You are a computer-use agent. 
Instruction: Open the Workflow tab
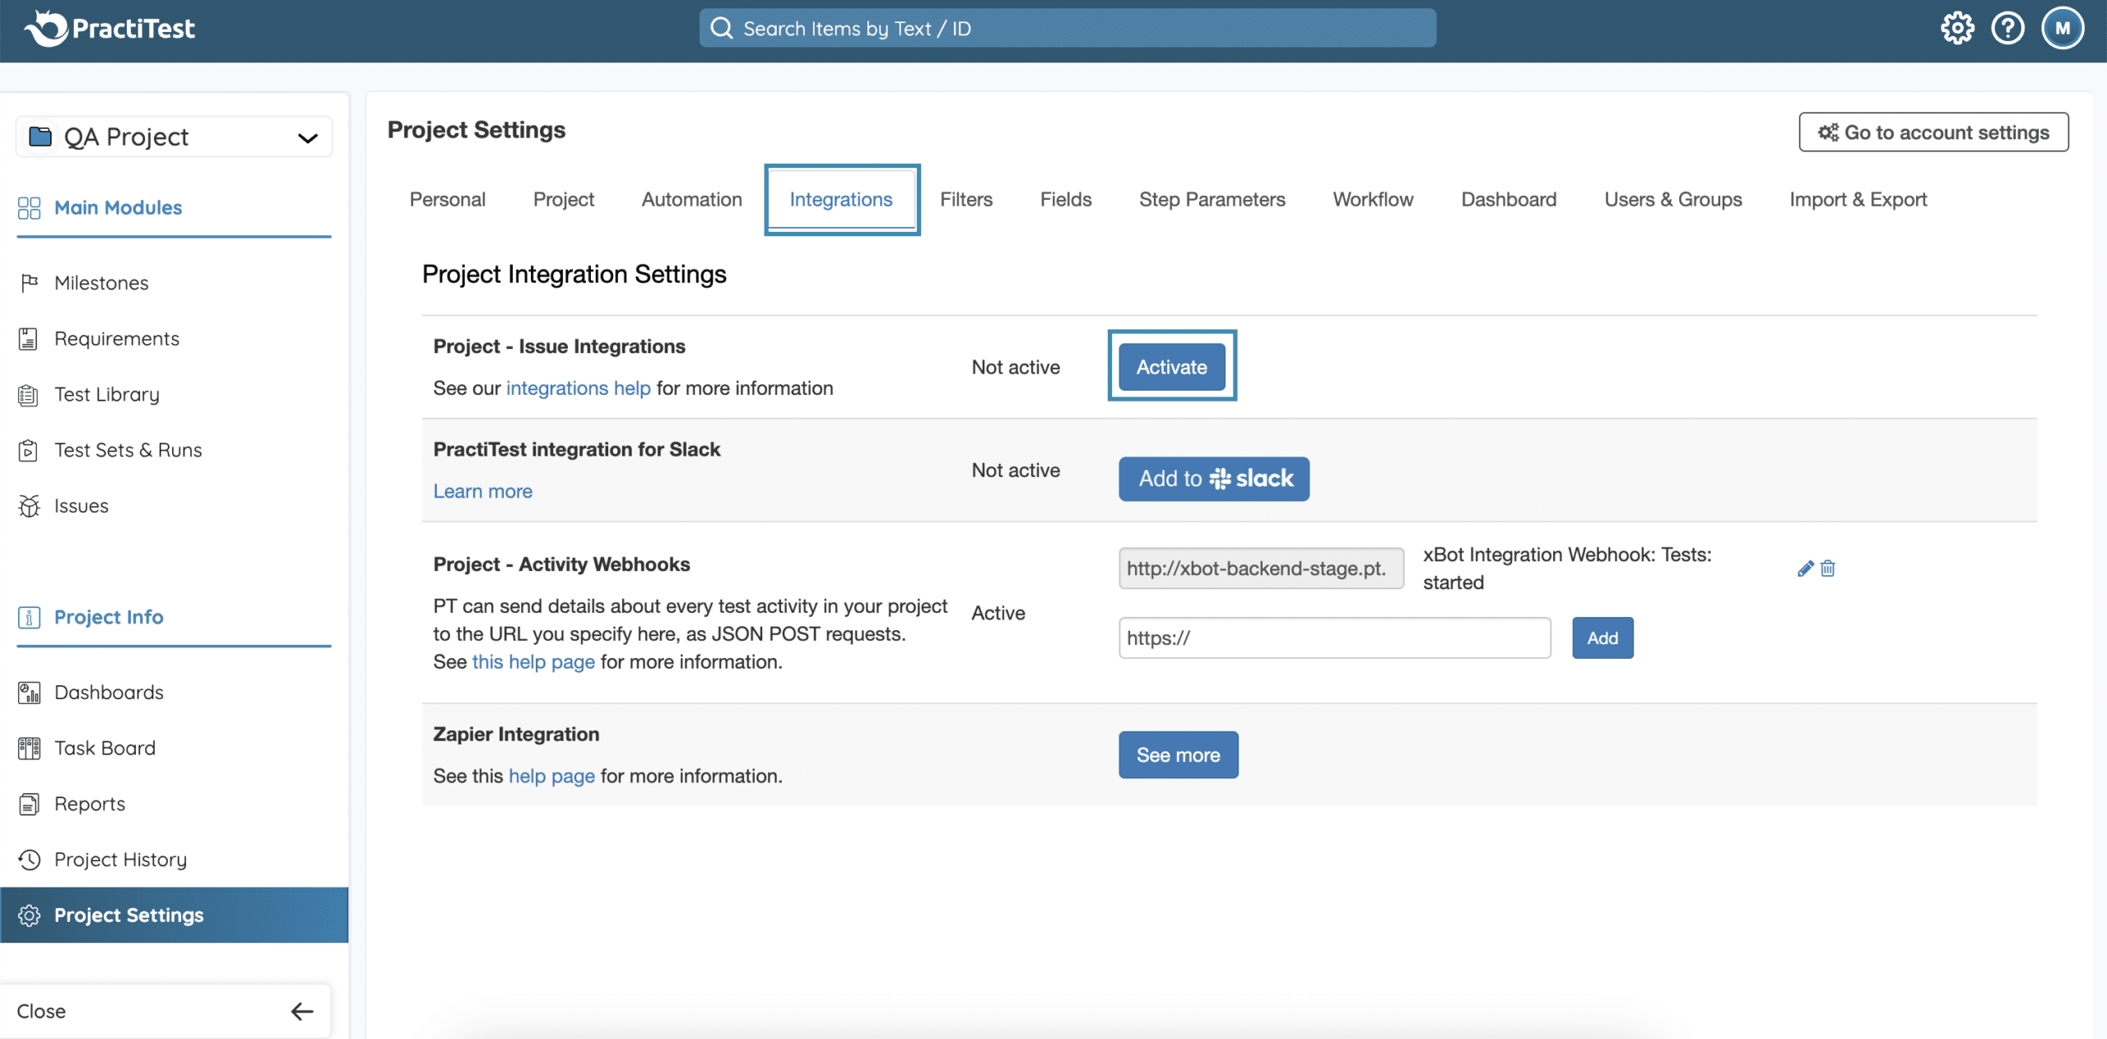[x=1373, y=199]
